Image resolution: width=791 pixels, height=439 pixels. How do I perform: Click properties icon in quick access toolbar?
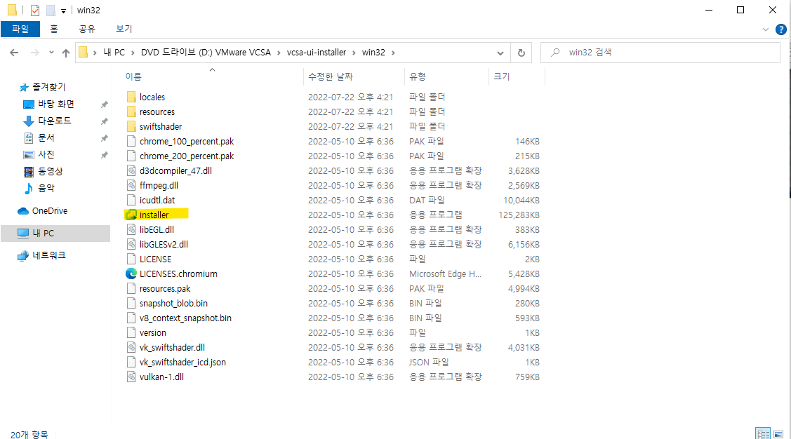click(x=35, y=10)
